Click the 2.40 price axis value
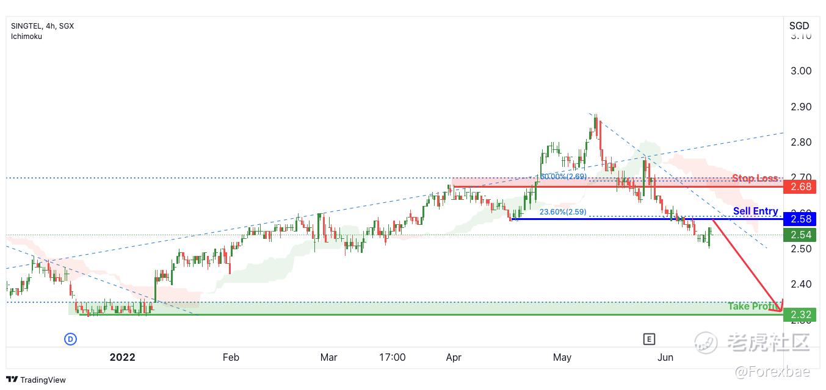 [801, 284]
